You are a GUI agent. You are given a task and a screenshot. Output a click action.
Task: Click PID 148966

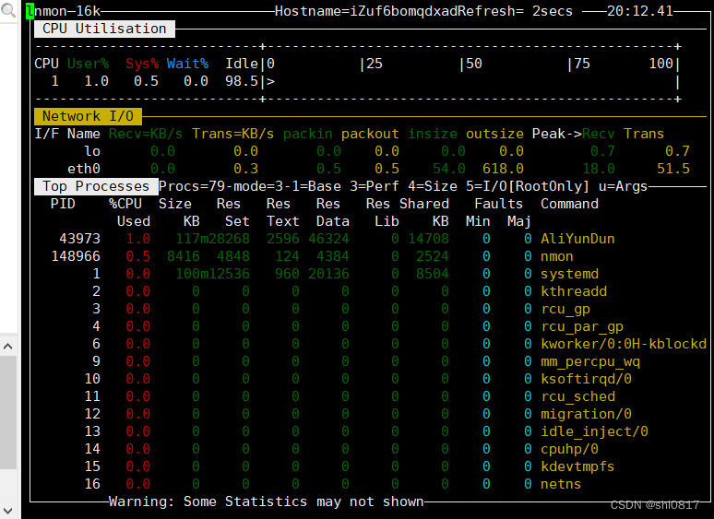coord(76,256)
